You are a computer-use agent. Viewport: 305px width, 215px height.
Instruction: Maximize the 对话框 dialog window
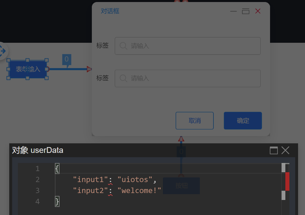click(246, 11)
